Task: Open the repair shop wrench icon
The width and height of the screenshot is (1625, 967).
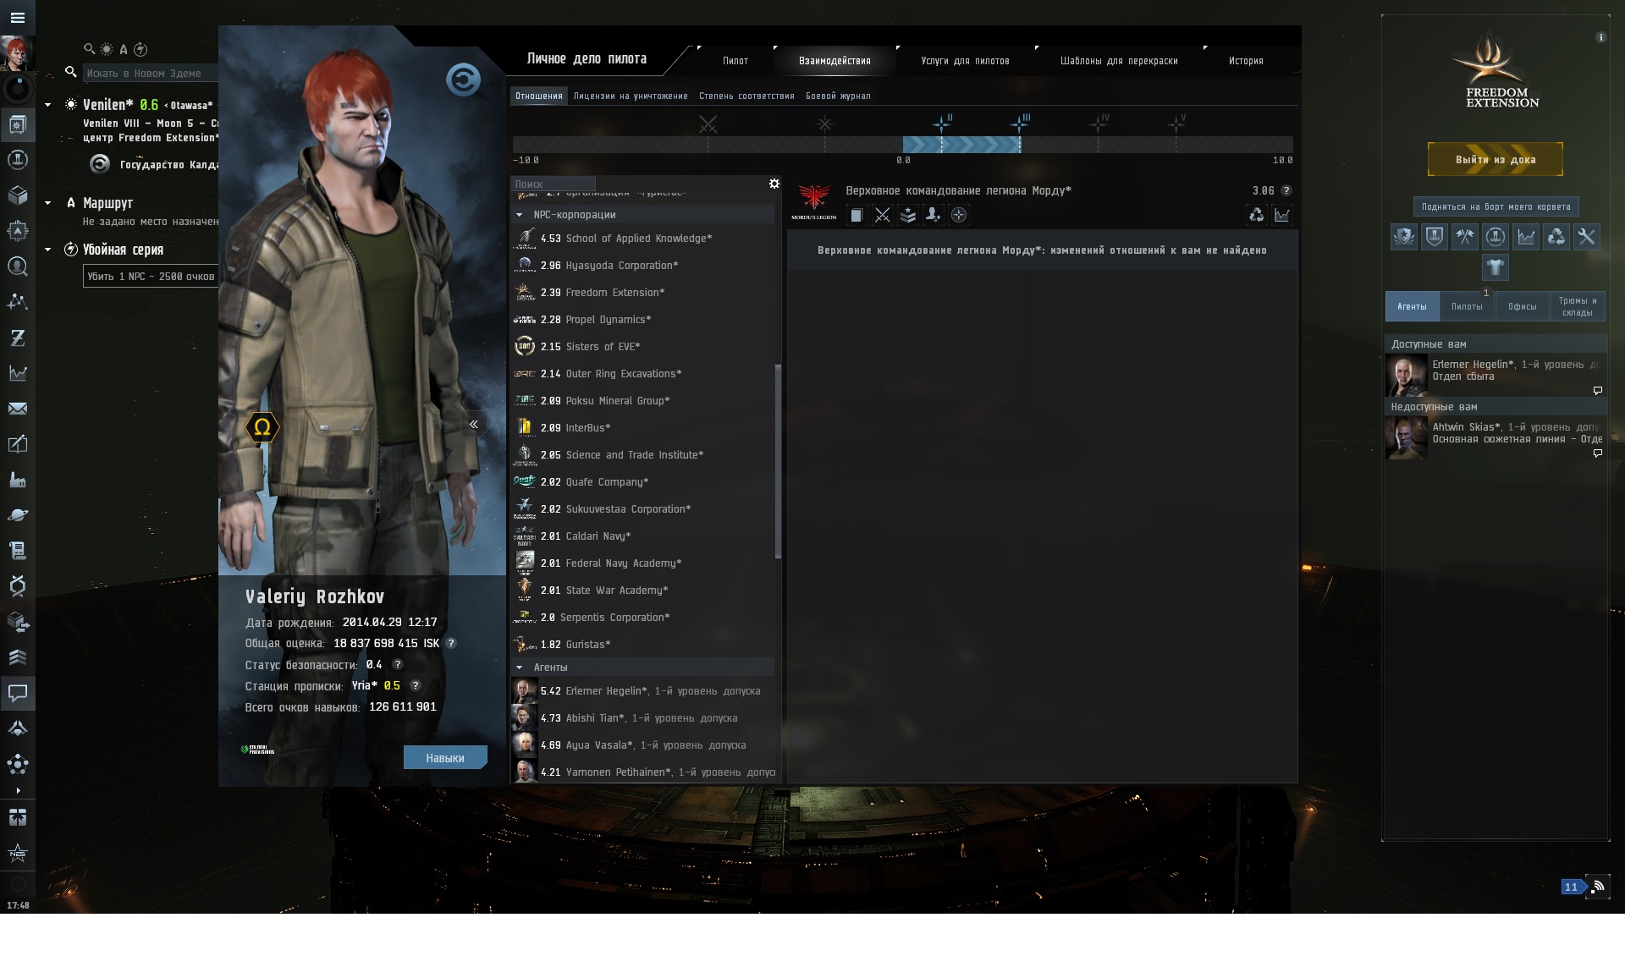Action: click(1586, 237)
